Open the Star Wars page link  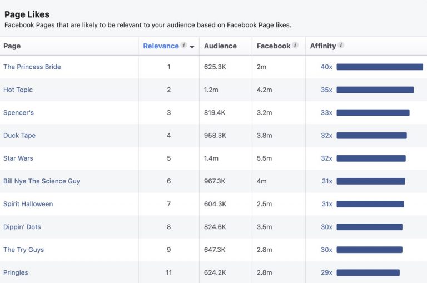(18, 158)
